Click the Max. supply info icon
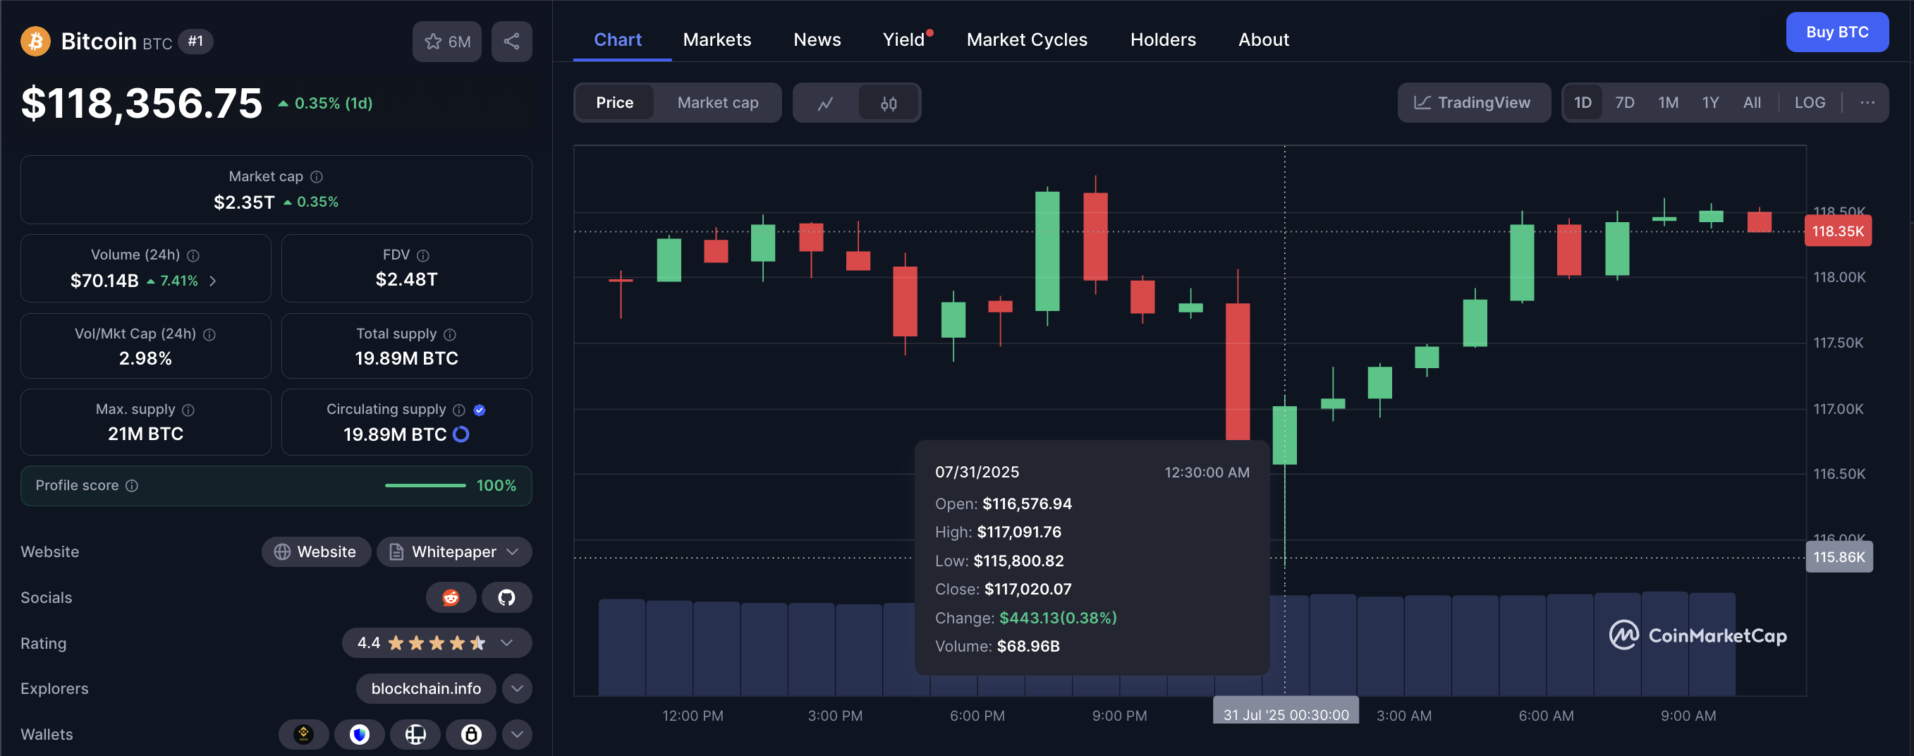The image size is (1914, 756). point(189,410)
